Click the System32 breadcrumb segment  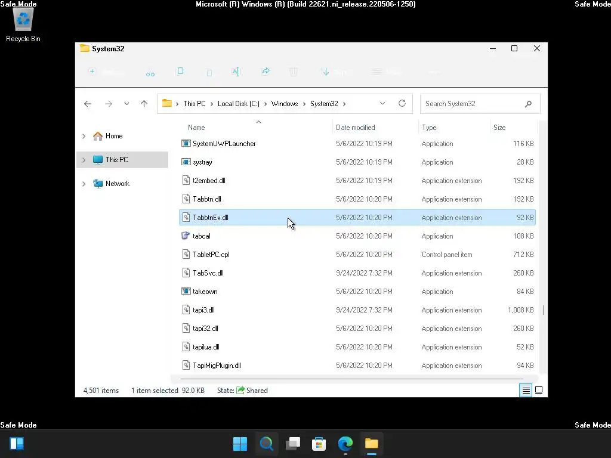324,104
